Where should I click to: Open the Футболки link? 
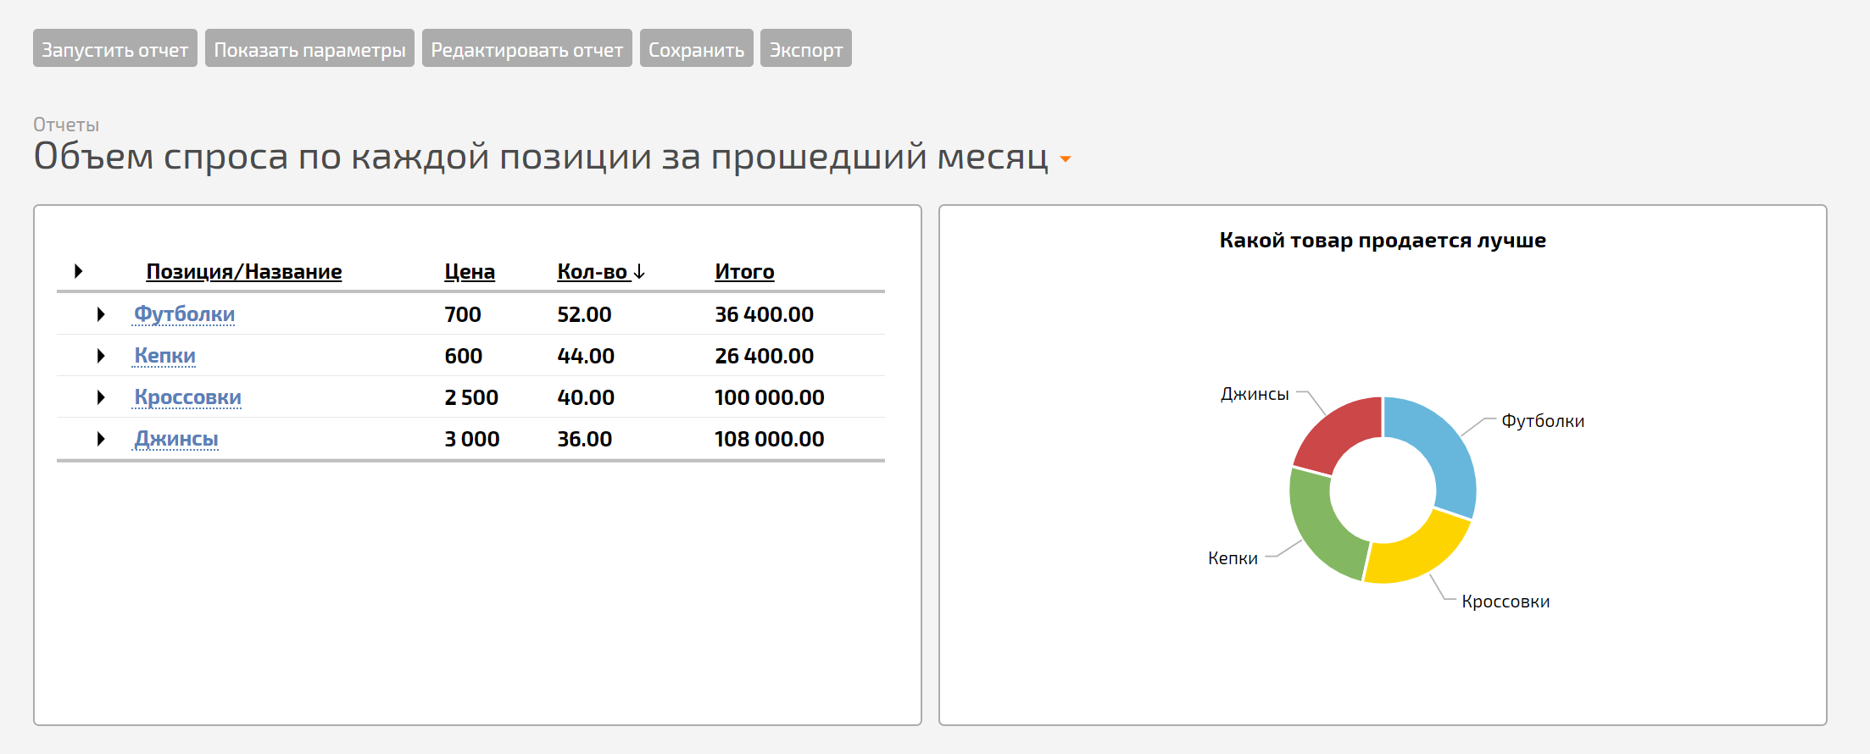point(184,314)
